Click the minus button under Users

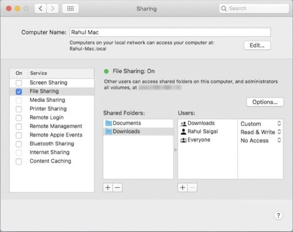coord(193,187)
